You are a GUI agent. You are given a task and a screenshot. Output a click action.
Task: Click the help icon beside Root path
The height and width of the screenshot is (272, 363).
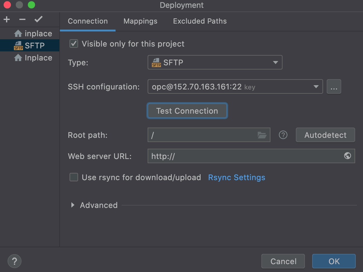(283, 135)
